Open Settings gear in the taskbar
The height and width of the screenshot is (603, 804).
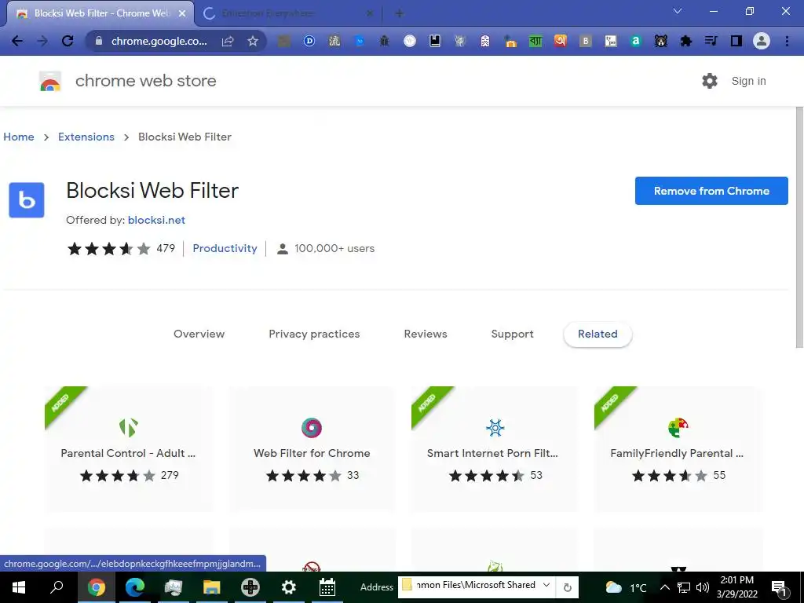(289, 587)
